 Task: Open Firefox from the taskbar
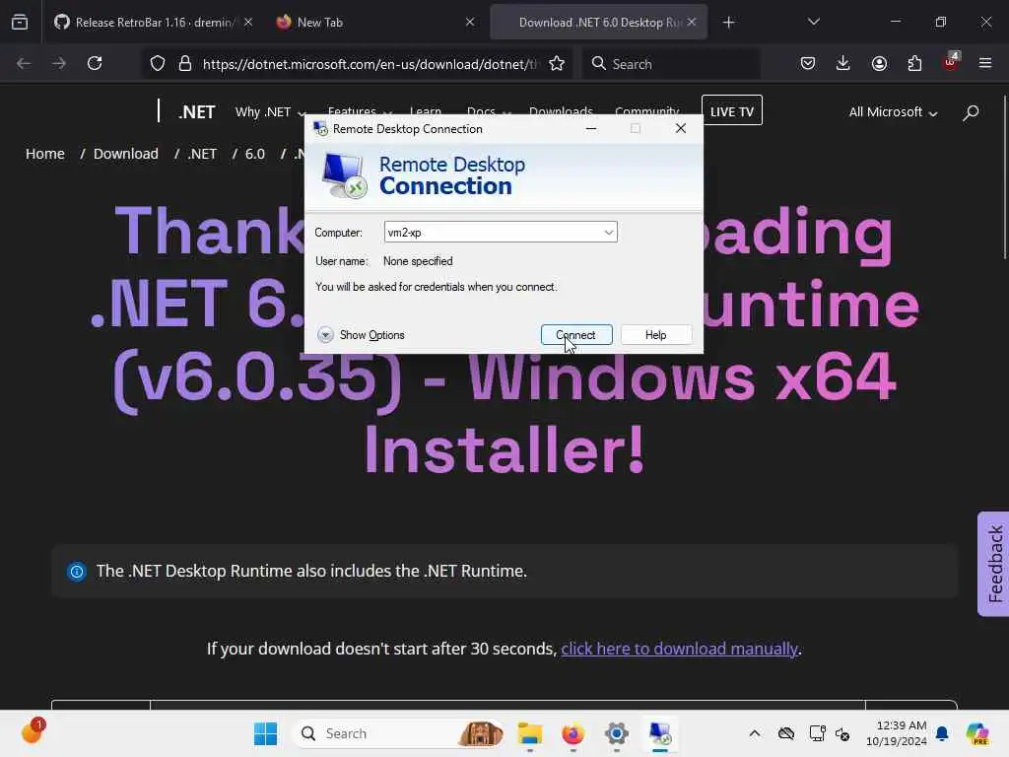572,733
